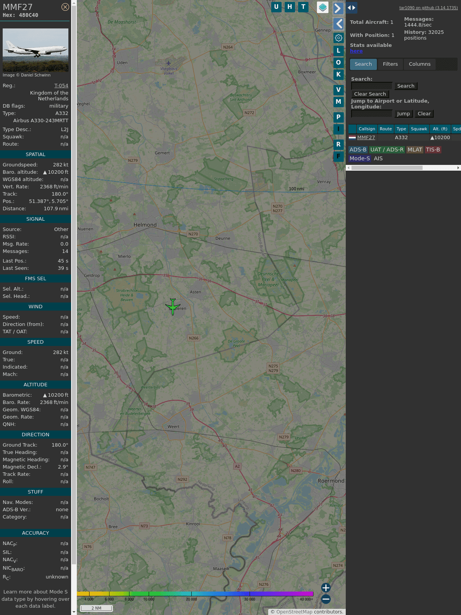Click the Search button next to field
Viewport: 461px width, 615px height.
(406, 86)
